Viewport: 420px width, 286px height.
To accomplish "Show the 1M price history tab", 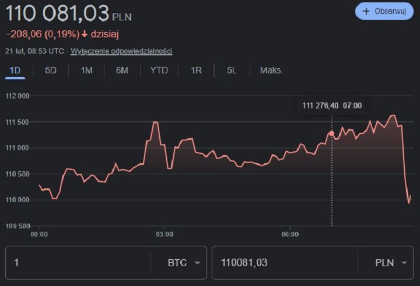I will point(86,70).
